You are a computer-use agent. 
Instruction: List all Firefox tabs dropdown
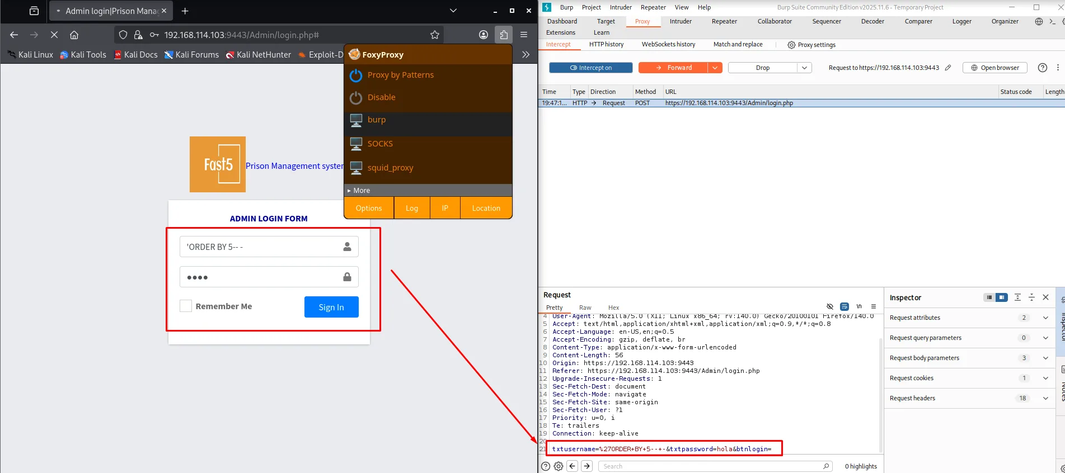(x=453, y=11)
